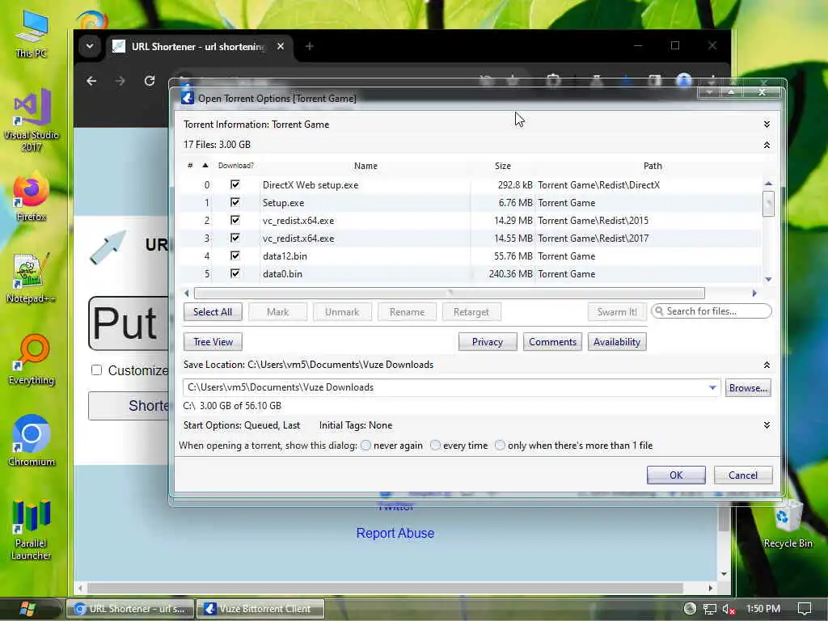Reload the browser page
Viewport: 828px width, 621px height.
coord(150,81)
